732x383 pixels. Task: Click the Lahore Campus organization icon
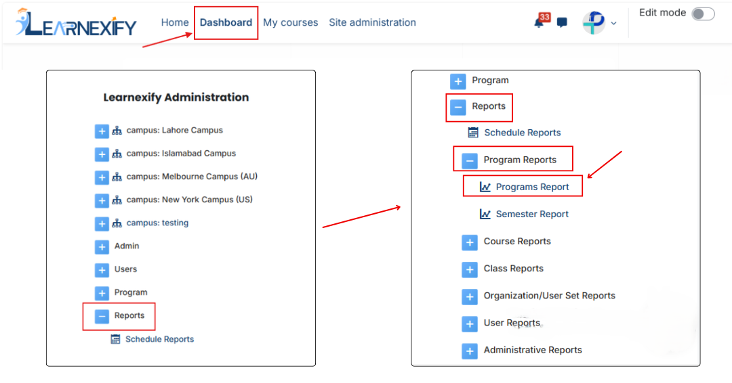click(x=117, y=131)
